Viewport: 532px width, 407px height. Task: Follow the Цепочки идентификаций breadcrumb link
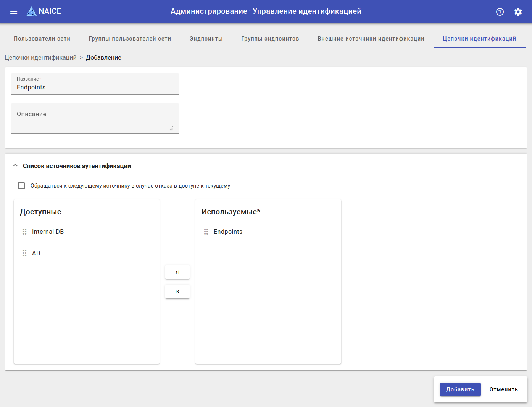click(40, 57)
